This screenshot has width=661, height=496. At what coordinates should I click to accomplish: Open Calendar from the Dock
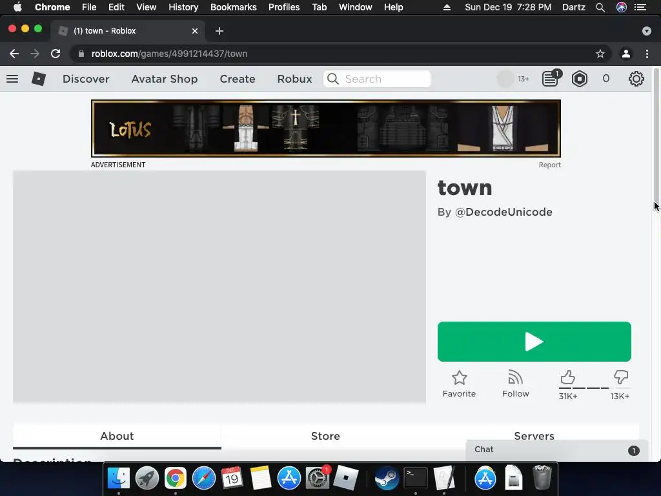pos(232,479)
